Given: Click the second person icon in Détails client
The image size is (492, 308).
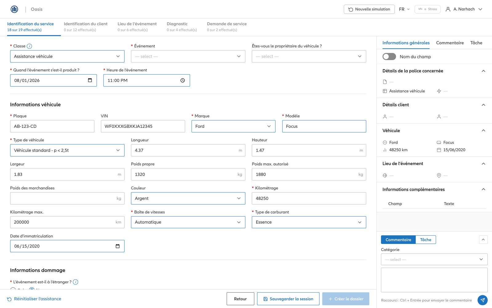Looking at the screenshot, I should tap(439, 117).
